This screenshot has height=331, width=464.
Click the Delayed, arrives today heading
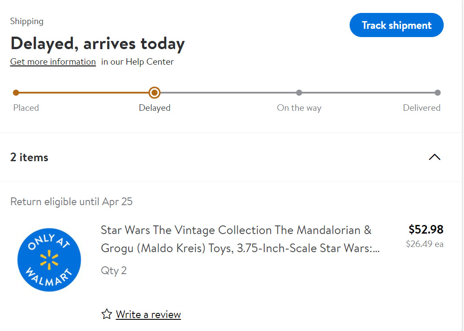[x=98, y=44]
